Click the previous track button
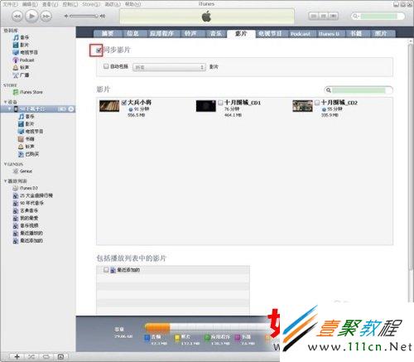Screen dimensions: 414x362 17,16
